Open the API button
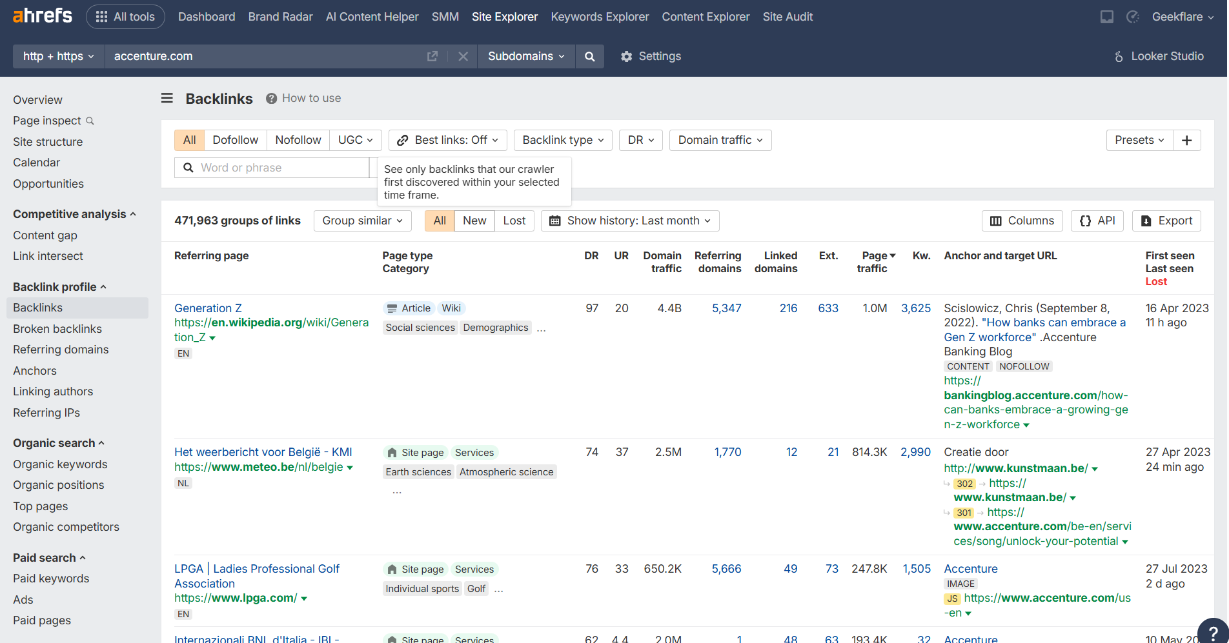The image size is (1229, 643). pos(1097,221)
